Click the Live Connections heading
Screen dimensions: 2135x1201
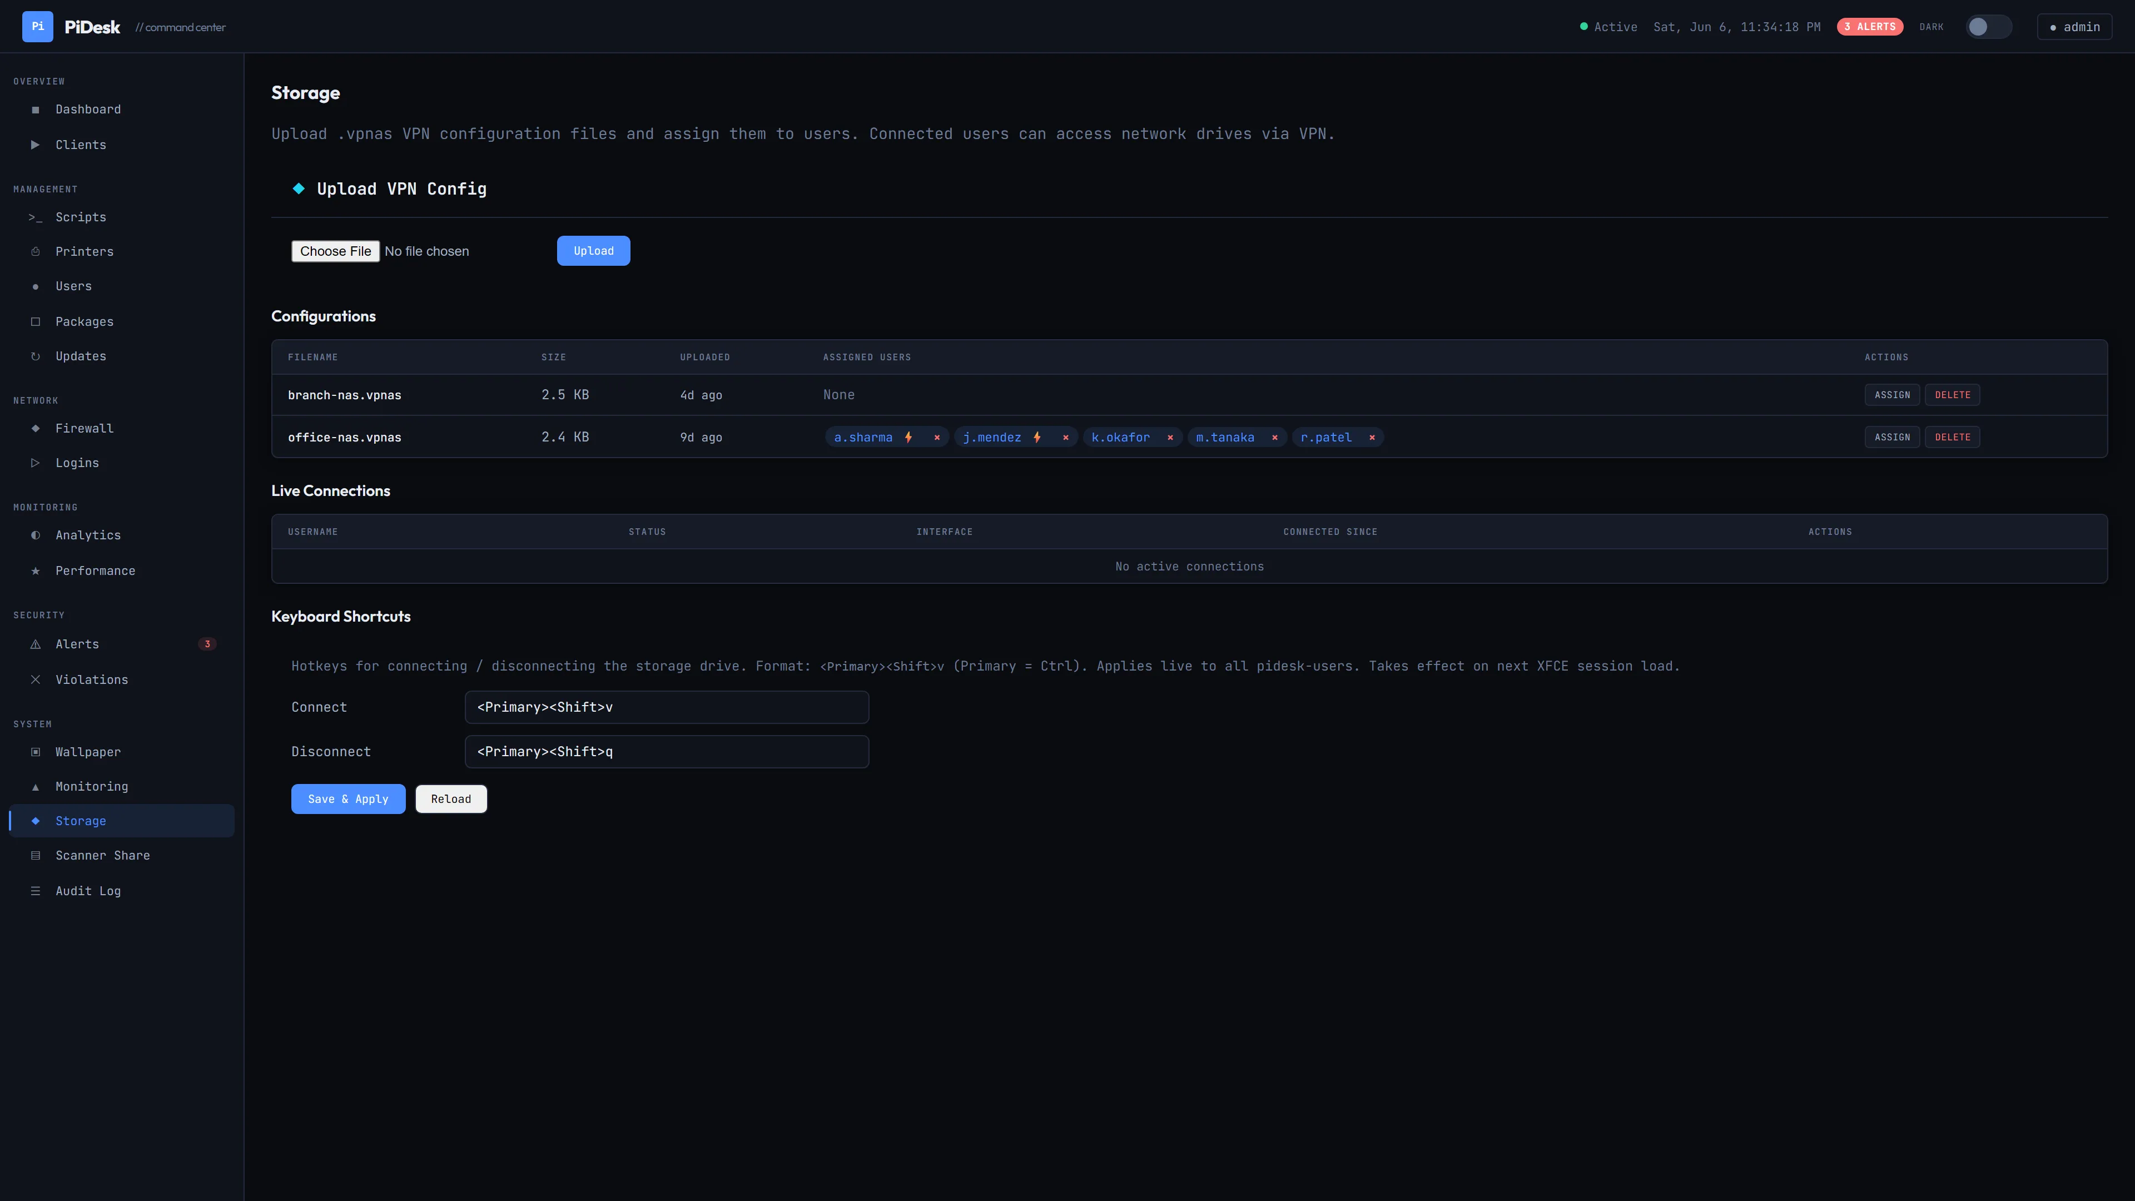(x=331, y=490)
